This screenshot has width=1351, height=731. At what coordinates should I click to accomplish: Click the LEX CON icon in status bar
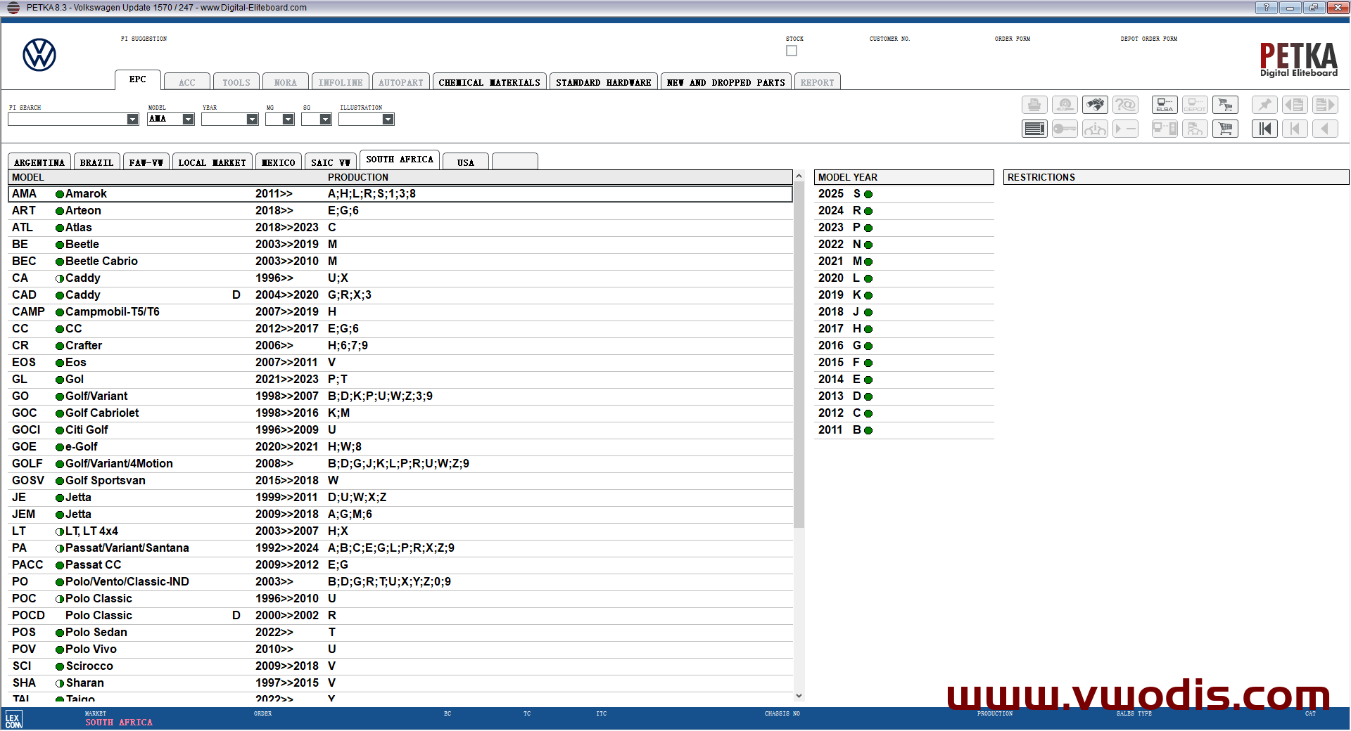click(14, 719)
